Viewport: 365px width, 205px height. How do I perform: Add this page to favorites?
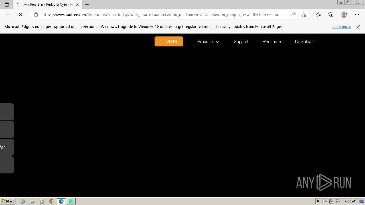click(304, 15)
